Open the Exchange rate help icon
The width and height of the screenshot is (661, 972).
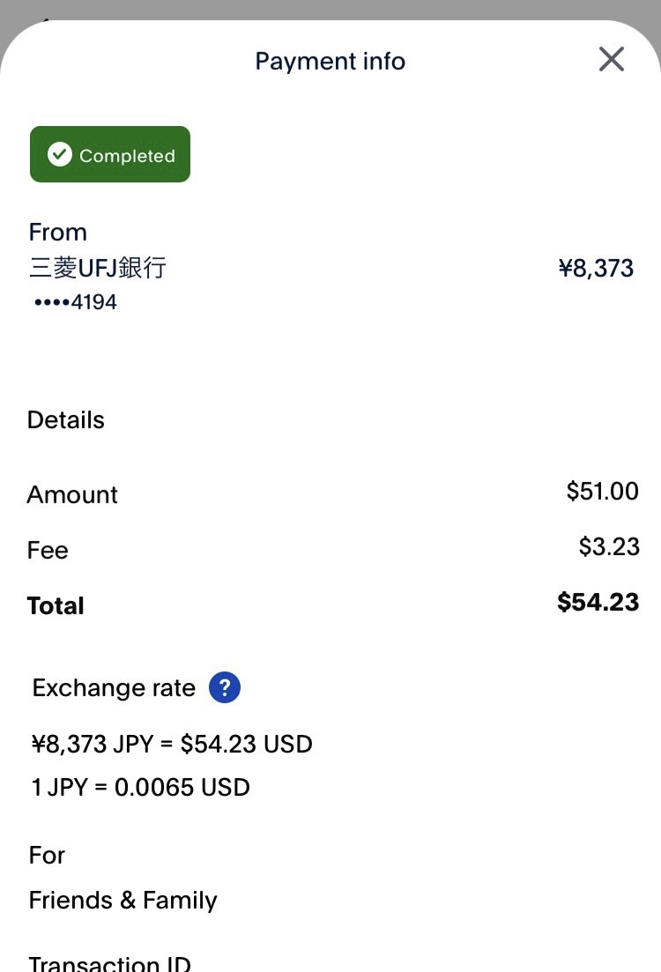(225, 687)
